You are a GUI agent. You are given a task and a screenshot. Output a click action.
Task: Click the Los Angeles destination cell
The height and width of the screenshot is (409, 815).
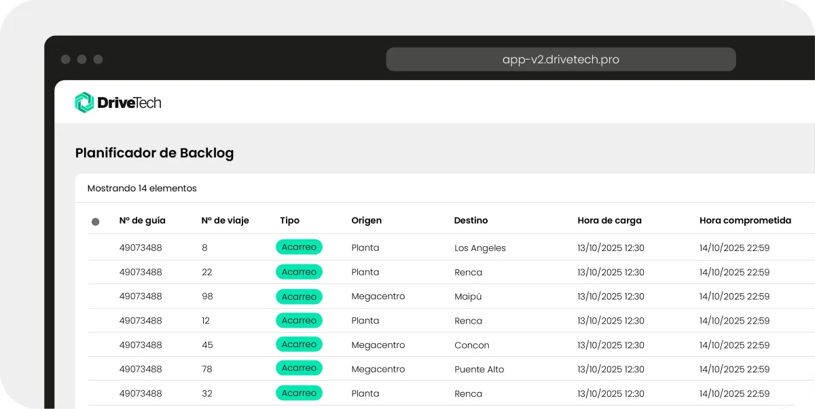click(x=480, y=248)
